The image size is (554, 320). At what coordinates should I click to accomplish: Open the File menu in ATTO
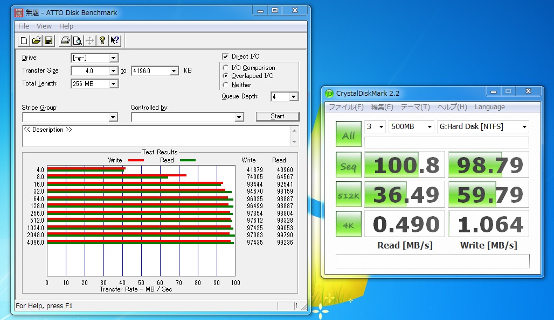pyautogui.click(x=24, y=26)
